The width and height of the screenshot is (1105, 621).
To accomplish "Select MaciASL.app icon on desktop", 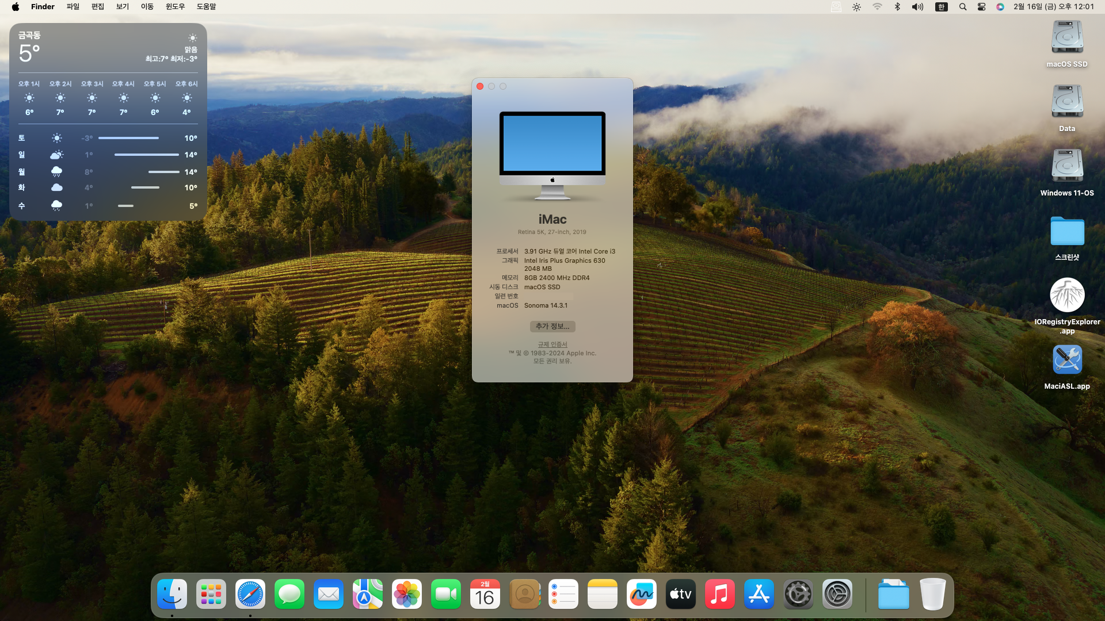I will [1067, 359].
